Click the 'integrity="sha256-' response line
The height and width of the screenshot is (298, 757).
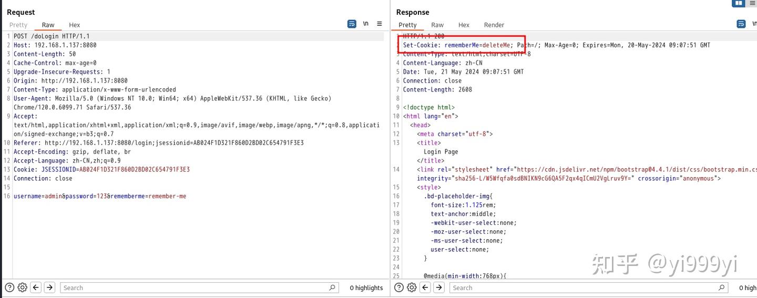tap(569, 179)
